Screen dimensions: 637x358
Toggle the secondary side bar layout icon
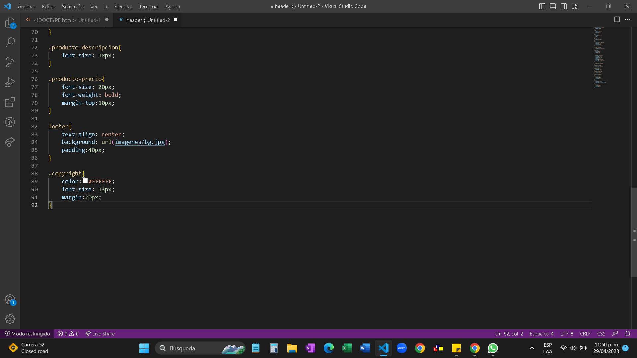click(x=564, y=6)
